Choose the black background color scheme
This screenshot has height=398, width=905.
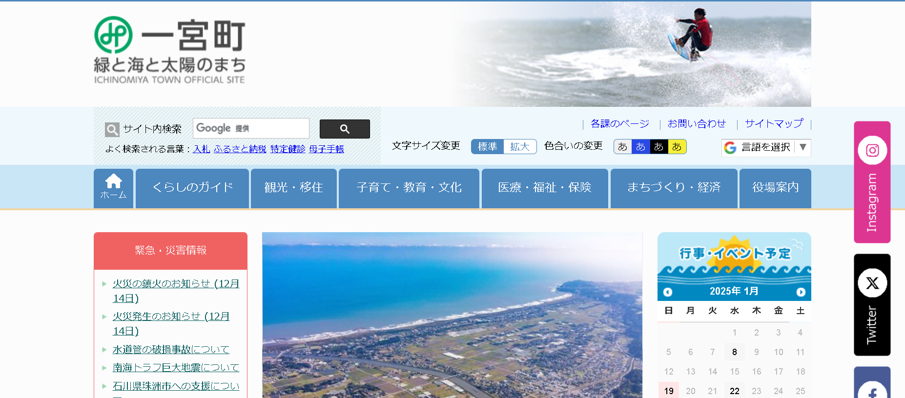(x=658, y=147)
